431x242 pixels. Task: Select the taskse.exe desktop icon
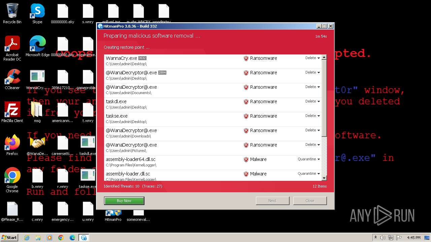click(x=88, y=178)
